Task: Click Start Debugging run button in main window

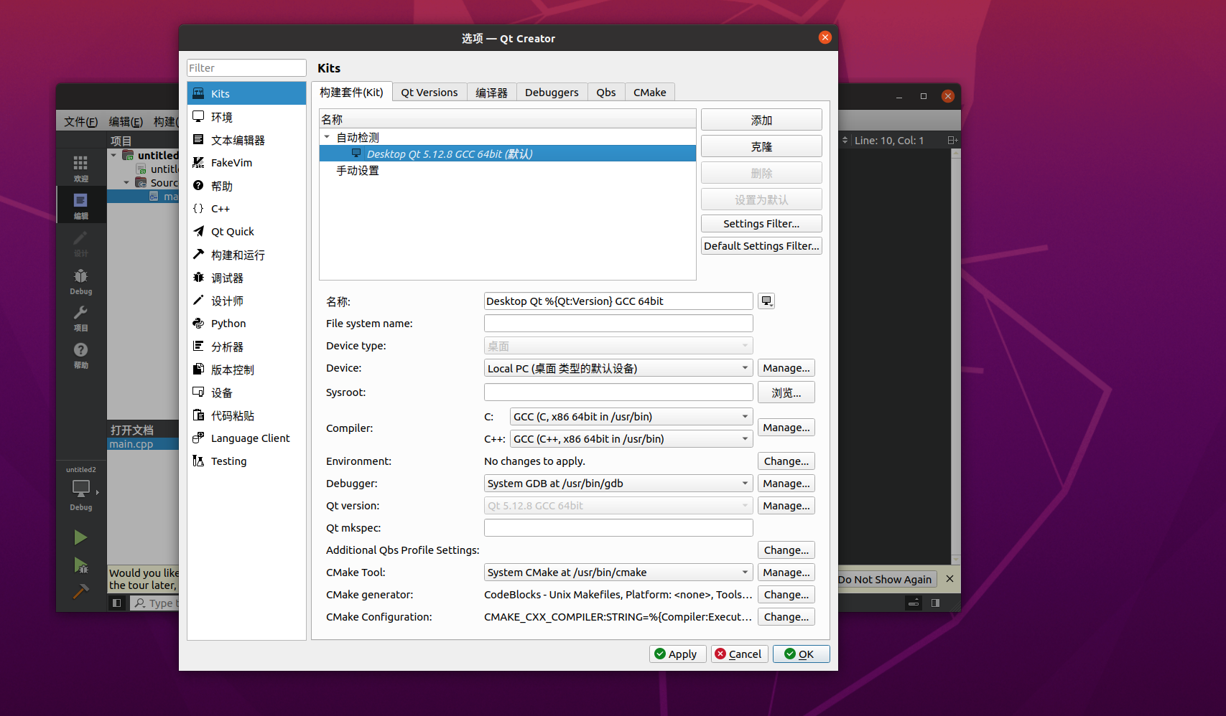Action: (80, 565)
